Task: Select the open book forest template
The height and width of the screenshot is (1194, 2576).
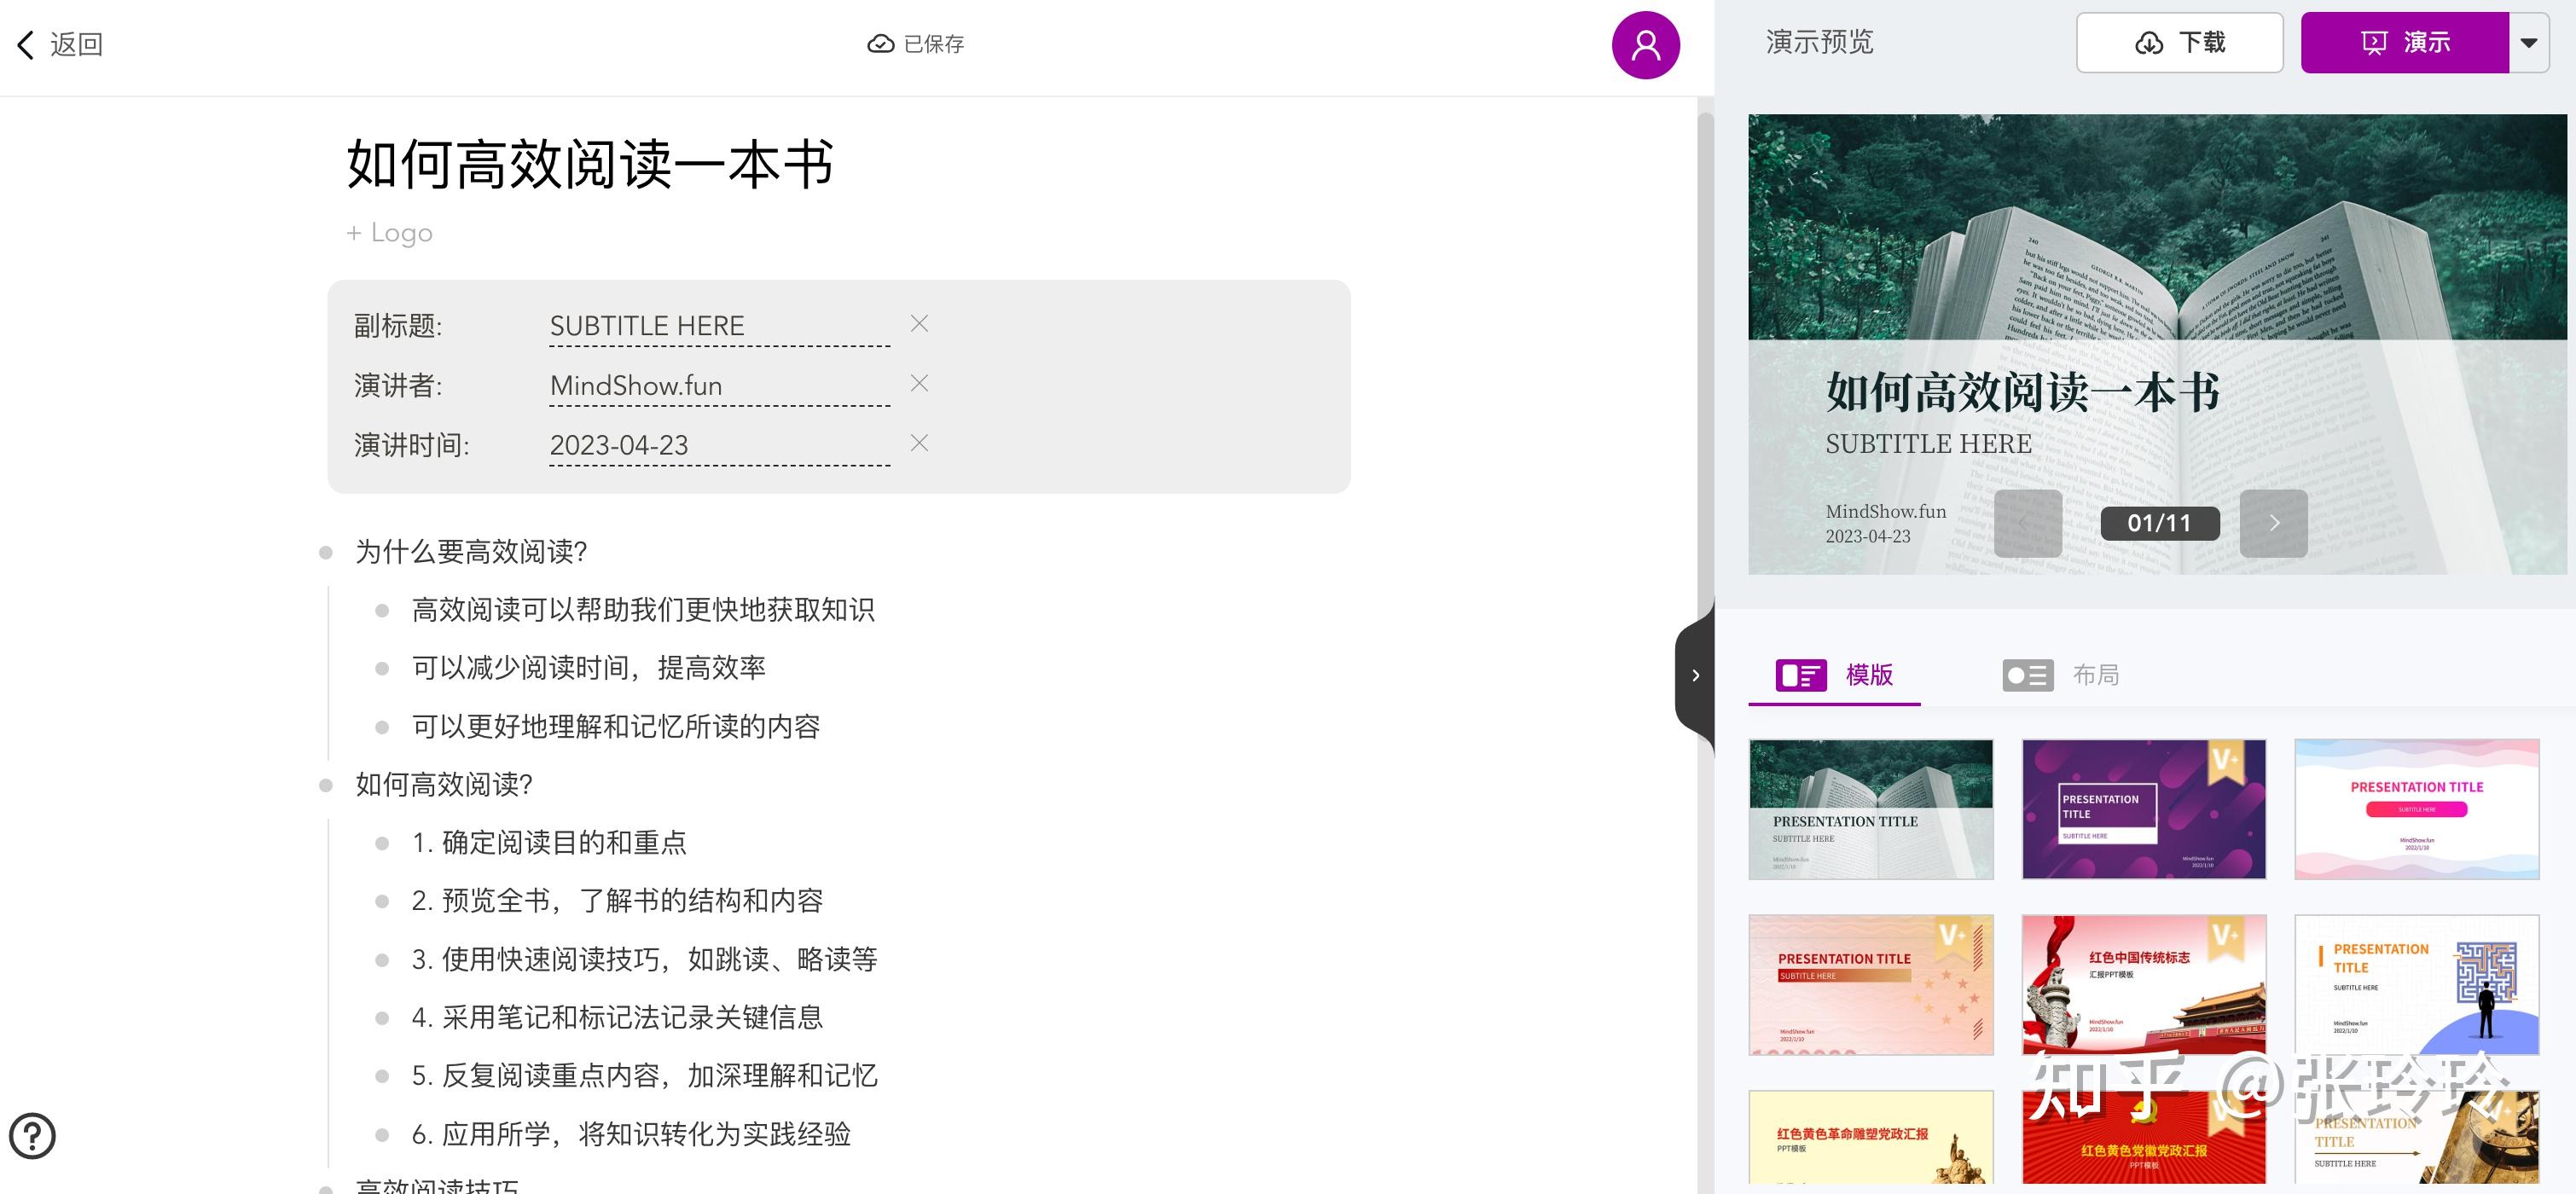Action: tap(1870, 809)
